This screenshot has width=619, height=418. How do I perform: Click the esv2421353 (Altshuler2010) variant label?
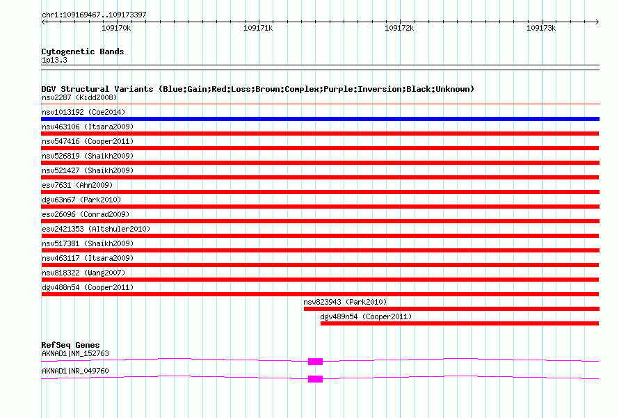[x=96, y=229]
